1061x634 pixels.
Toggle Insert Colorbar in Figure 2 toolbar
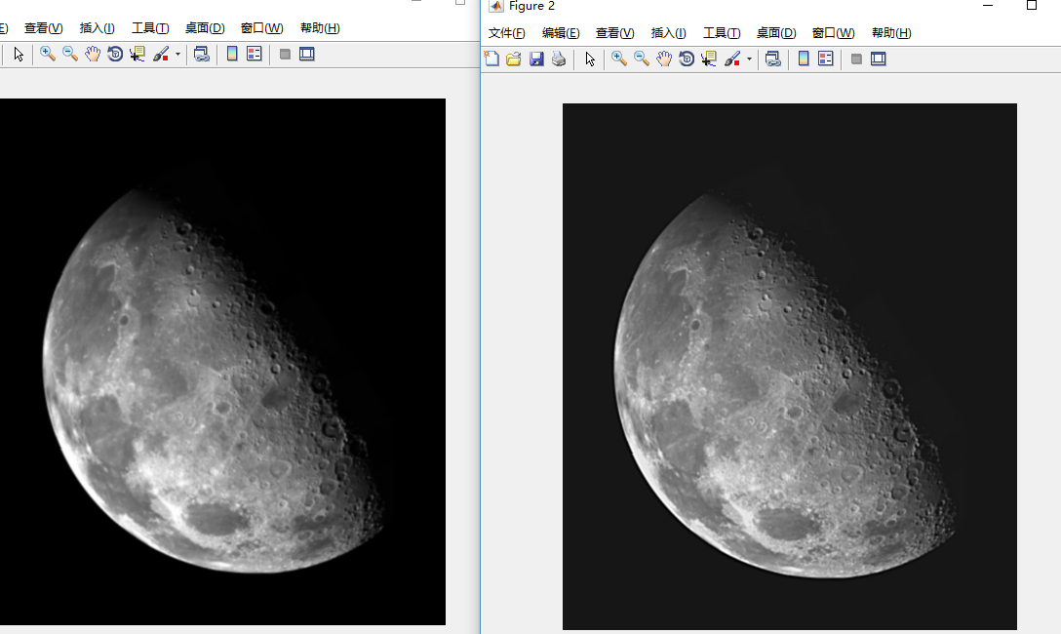804,59
